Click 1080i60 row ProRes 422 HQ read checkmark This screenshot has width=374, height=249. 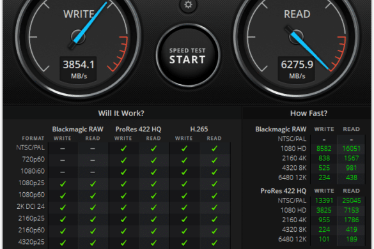[153, 172]
